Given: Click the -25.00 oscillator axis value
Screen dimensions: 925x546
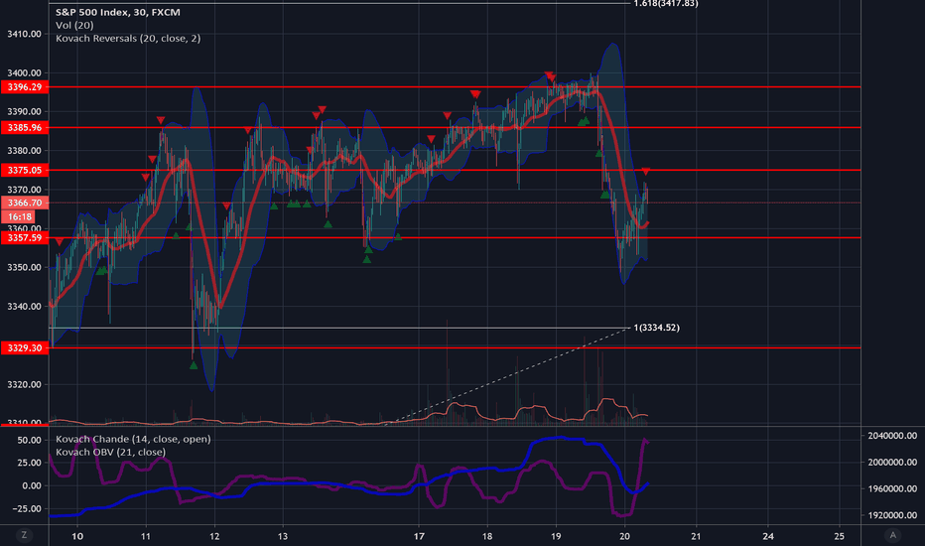Looking at the screenshot, I should pos(27,509).
